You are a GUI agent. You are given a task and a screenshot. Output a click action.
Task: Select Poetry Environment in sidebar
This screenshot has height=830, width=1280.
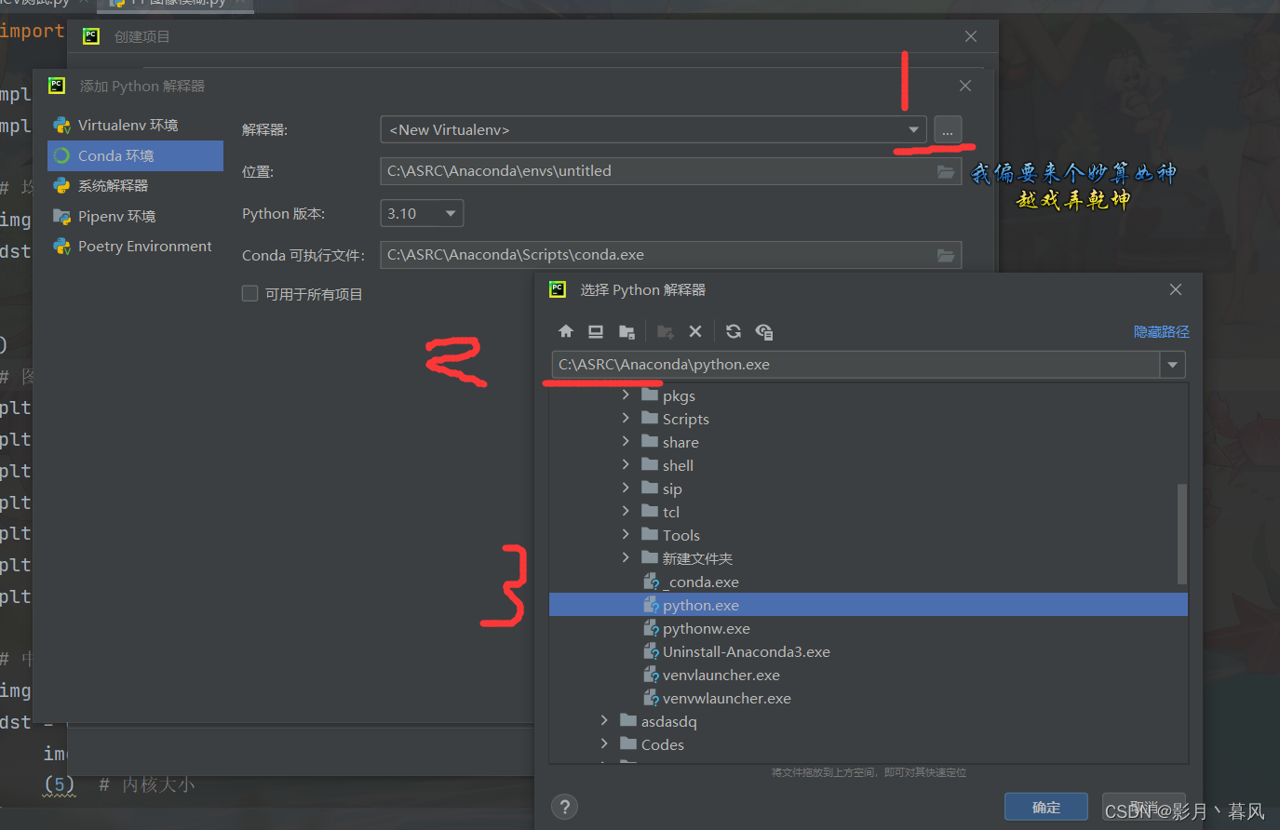point(135,247)
